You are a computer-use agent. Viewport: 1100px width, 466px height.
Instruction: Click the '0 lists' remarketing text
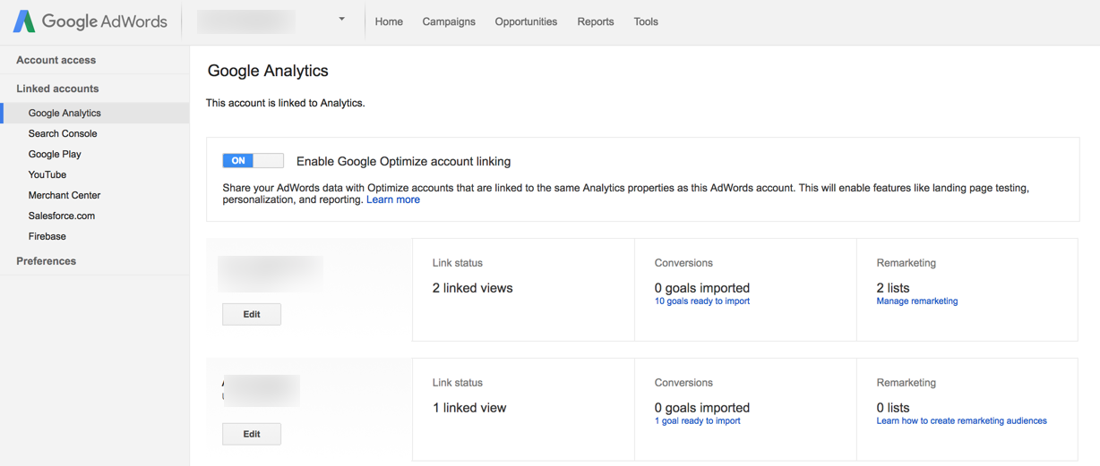893,408
